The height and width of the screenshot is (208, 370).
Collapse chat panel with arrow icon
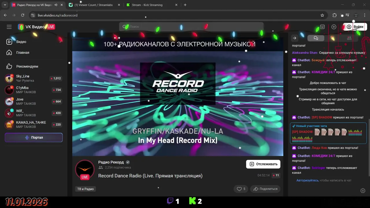pos(295,38)
